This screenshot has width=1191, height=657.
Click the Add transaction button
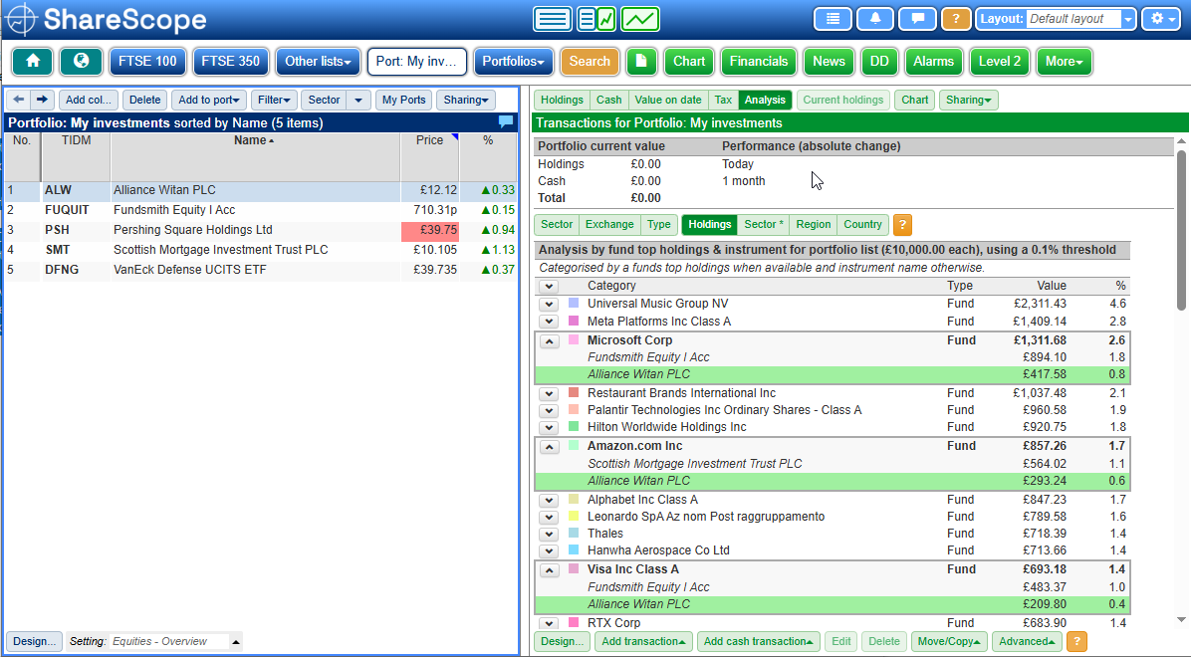point(643,642)
